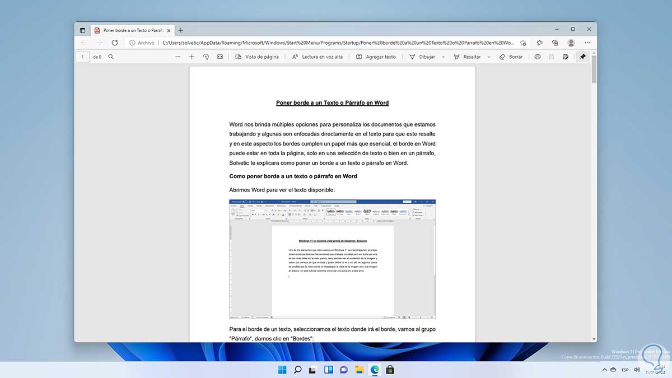Expand the 'Dibujar' options dropdown
Viewport: 672px width, 378px height.
pyautogui.click(x=444, y=57)
